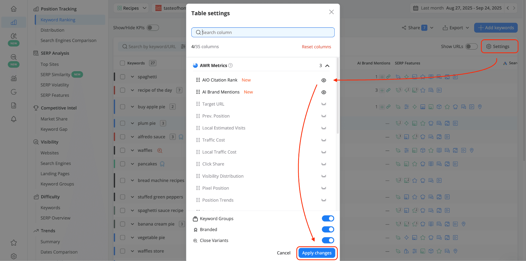The width and height of the screenshot is (526, 261).
Task: Hide the AIO Citation Rank column
Action: [324, 80]
